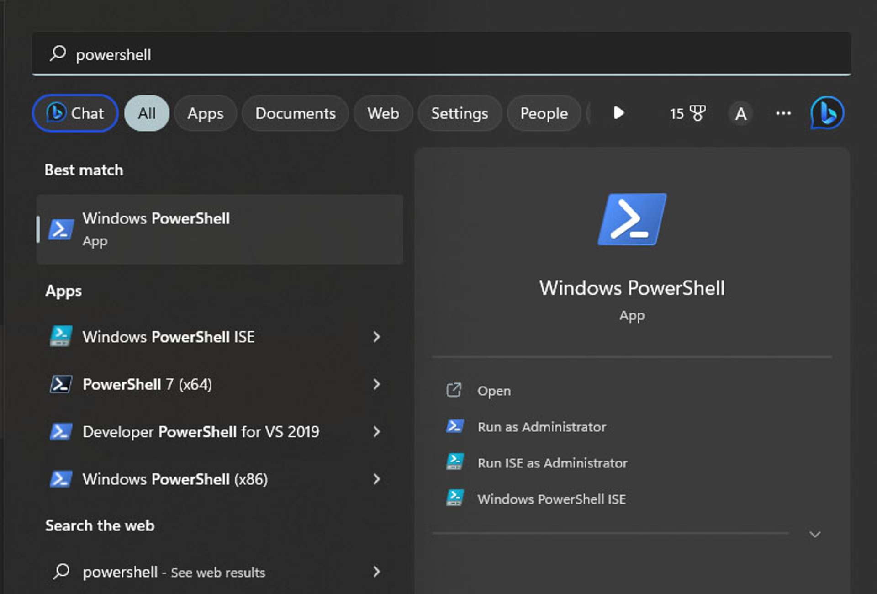The height and width of the screenshot is (594, 877).
Task: Open the Settings search filter
Action: [459, 113]
